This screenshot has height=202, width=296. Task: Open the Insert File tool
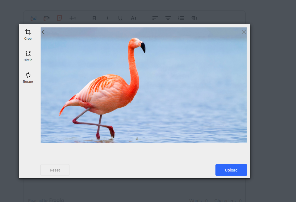59,18
